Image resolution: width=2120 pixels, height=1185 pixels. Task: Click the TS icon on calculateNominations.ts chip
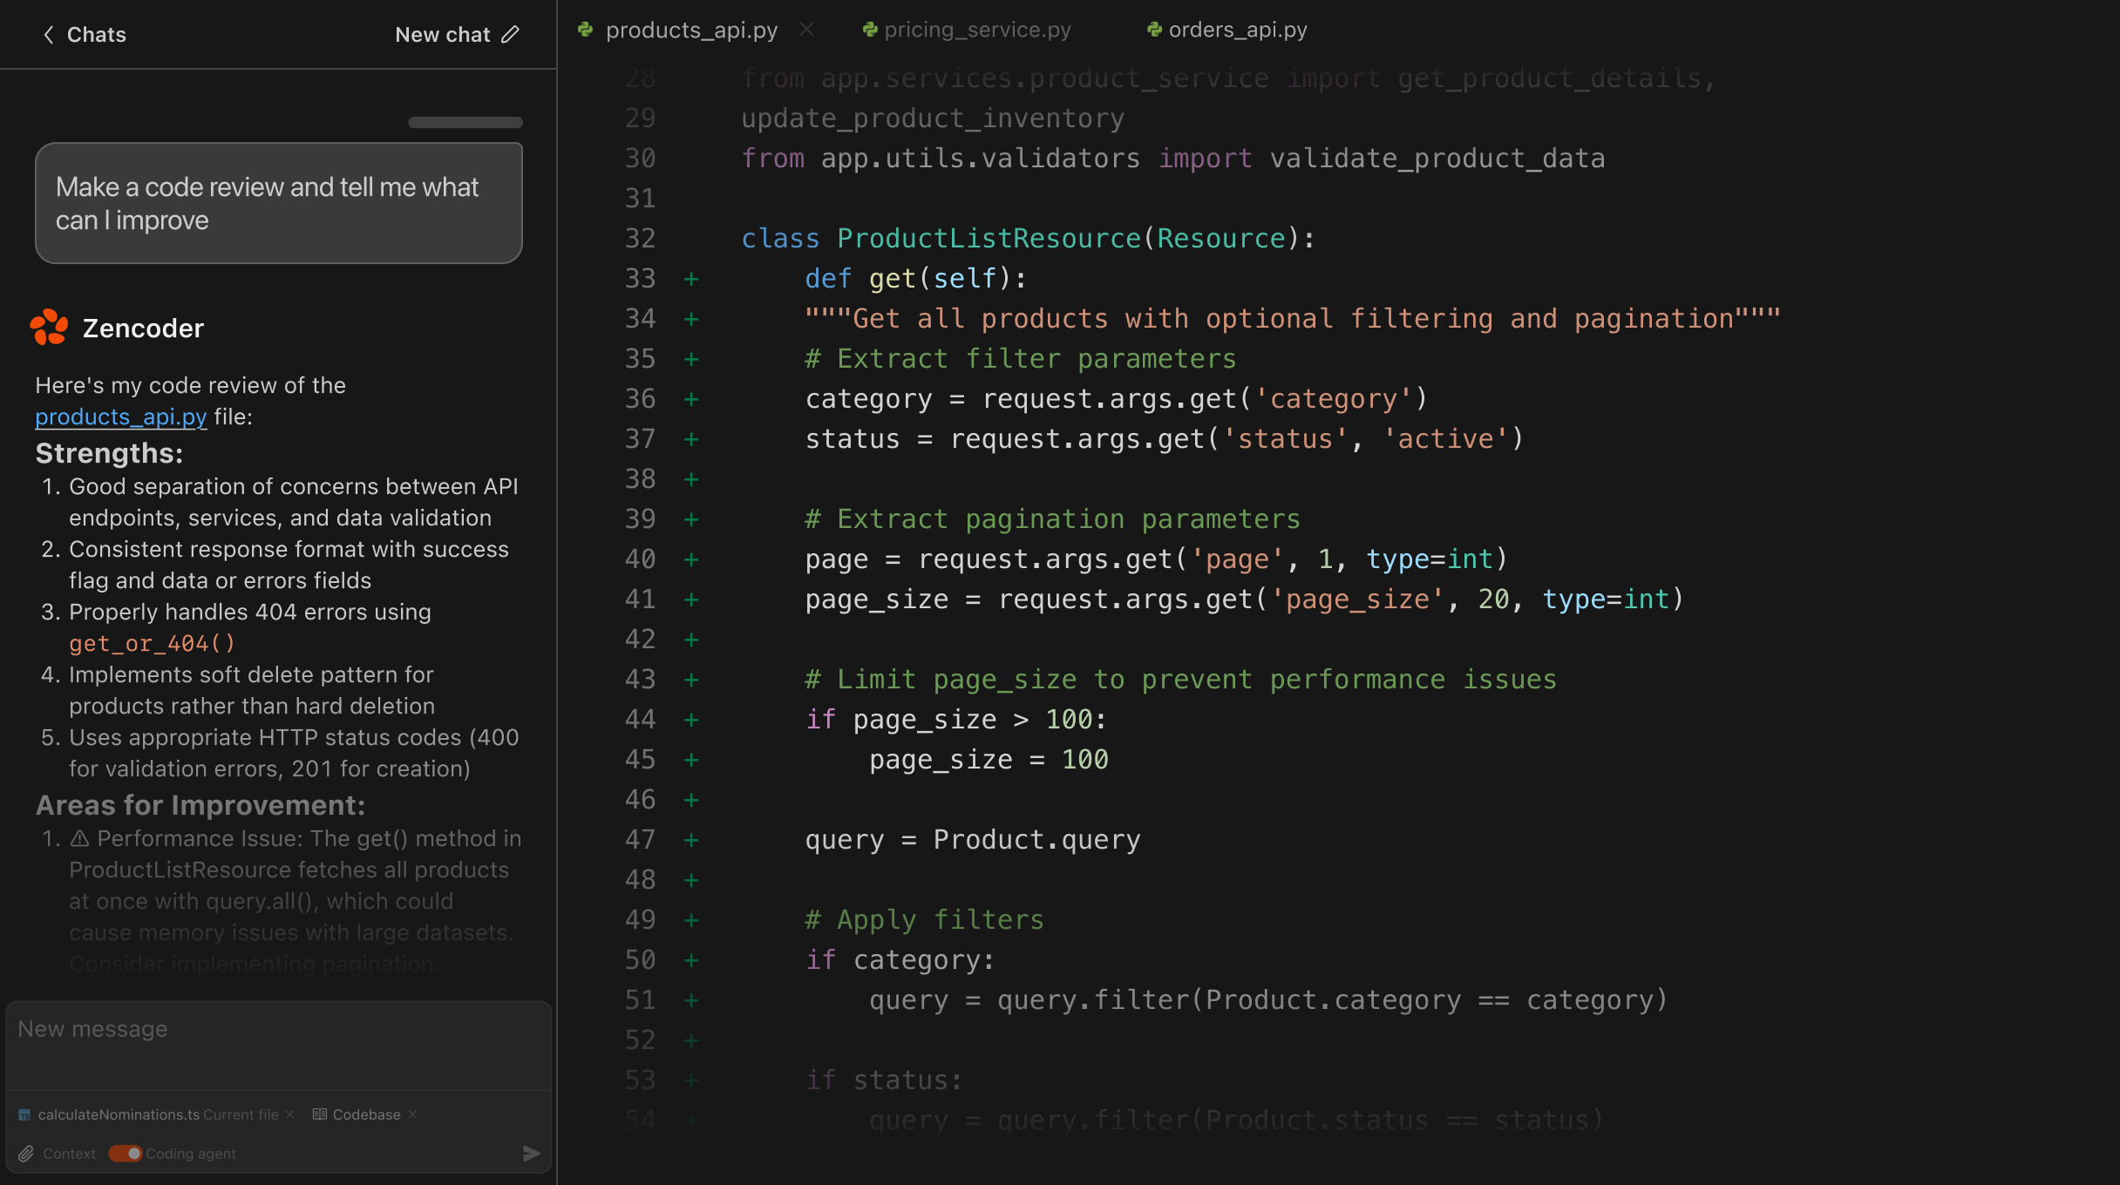click(24, 1114)
